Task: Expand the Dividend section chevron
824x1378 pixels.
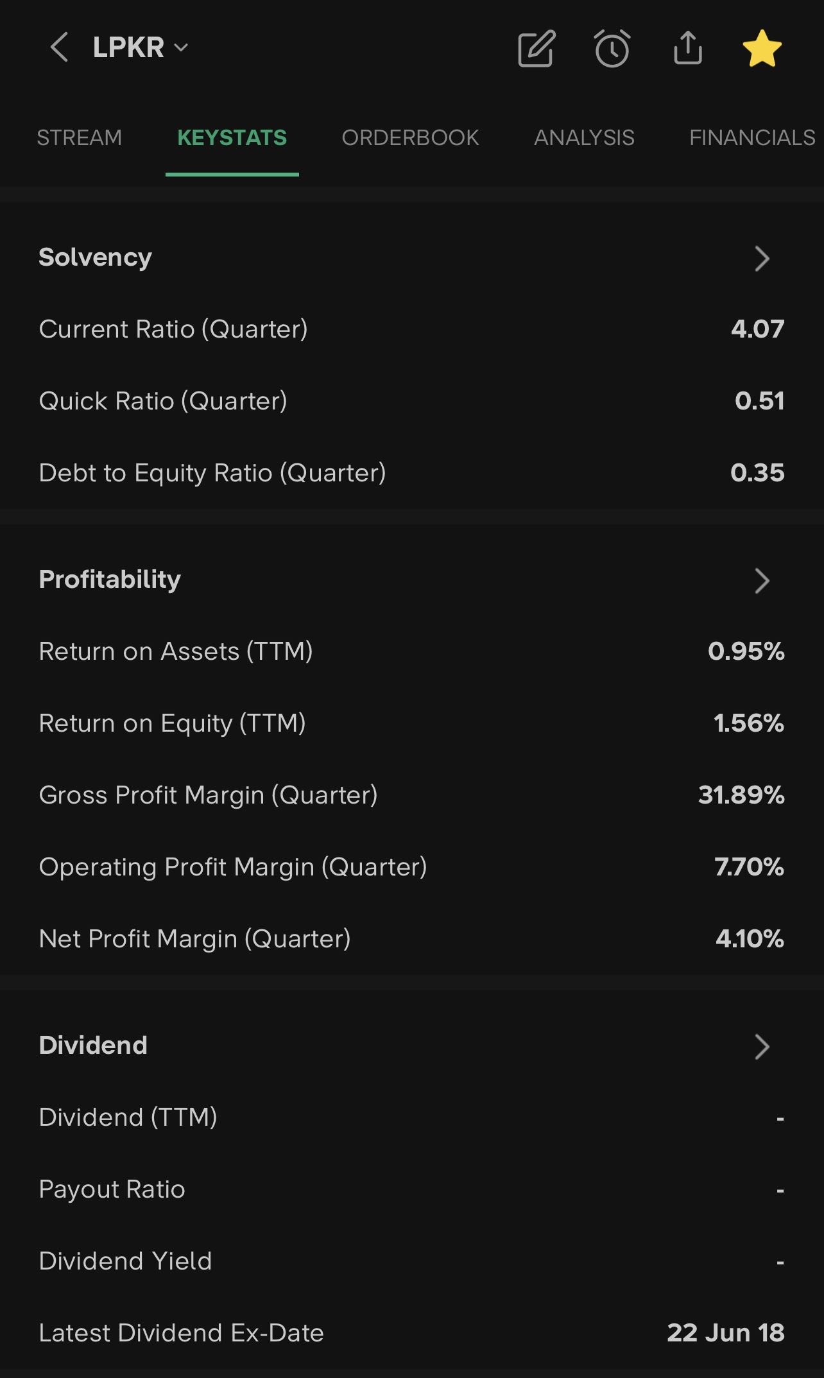Action: [762, 1046]
